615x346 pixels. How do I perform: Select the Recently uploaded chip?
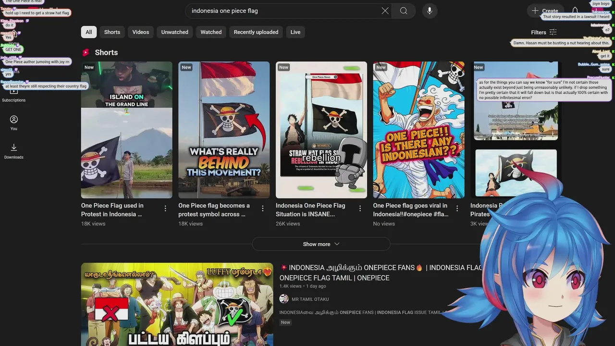256,32
